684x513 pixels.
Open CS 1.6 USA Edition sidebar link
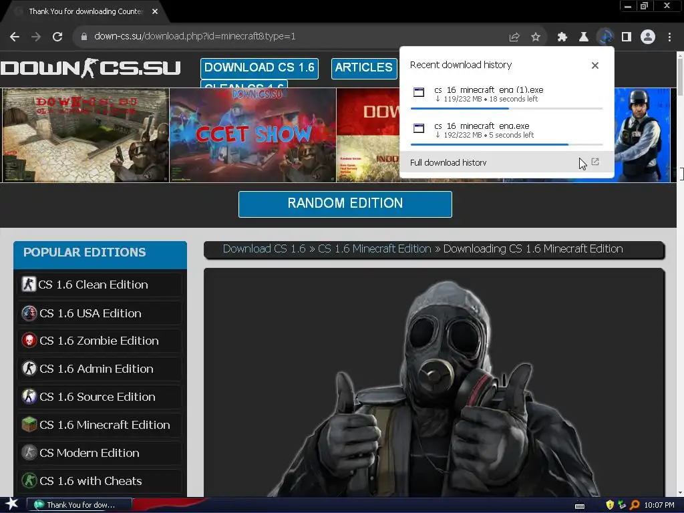(x=100, y=313)
